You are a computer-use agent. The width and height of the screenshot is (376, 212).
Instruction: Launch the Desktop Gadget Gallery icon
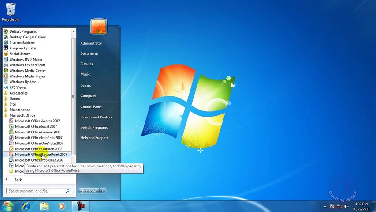coord(6,37)
